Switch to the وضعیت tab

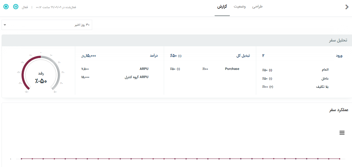click(x=240, y=7)
